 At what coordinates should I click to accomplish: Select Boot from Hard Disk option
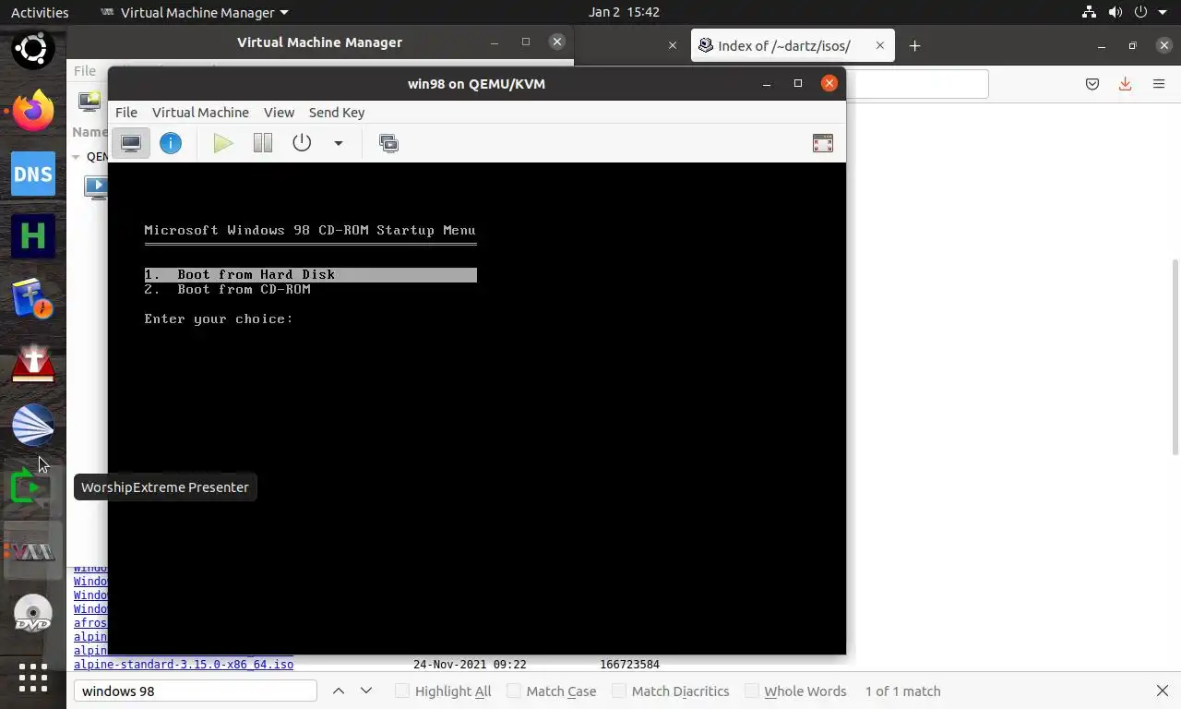(310, 274)
